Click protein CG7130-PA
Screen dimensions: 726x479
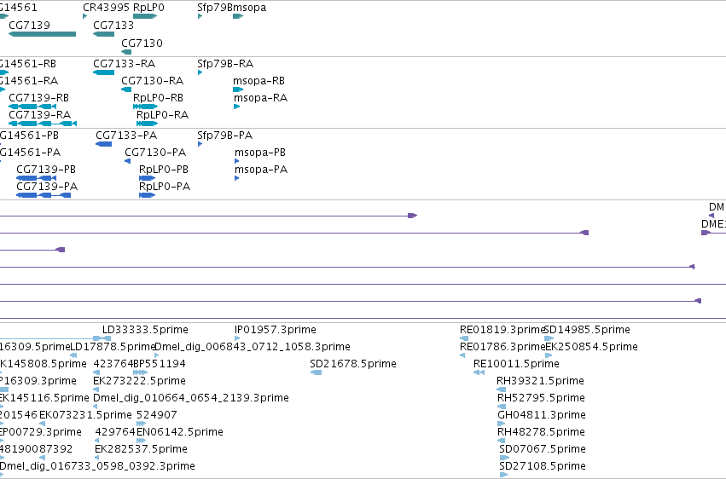tap(128, 161)
